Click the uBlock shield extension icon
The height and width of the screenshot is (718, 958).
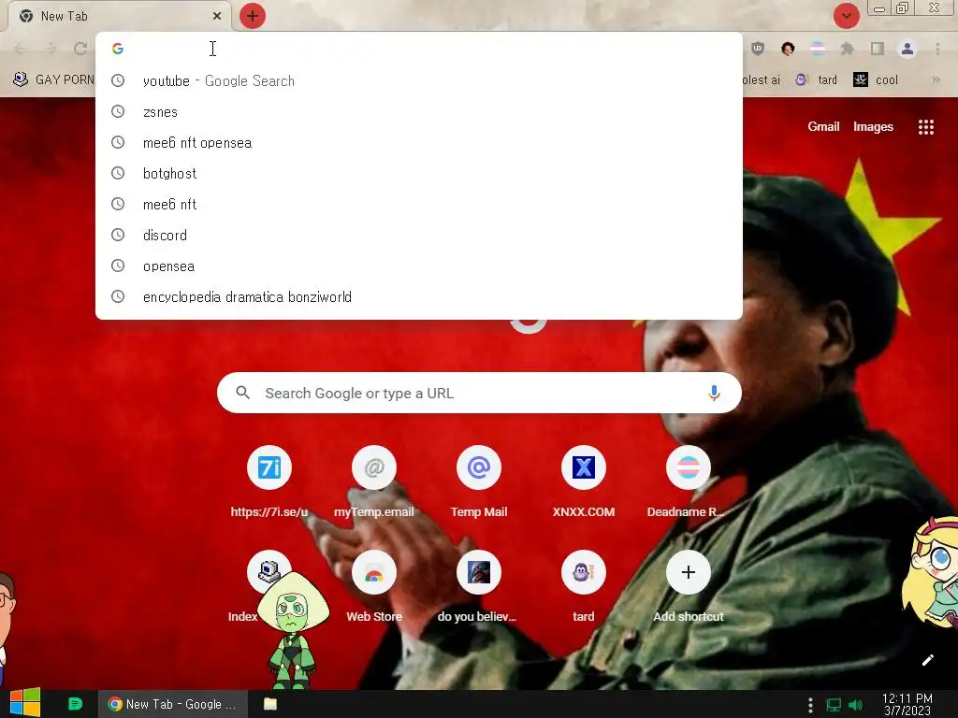coord(758,49)
